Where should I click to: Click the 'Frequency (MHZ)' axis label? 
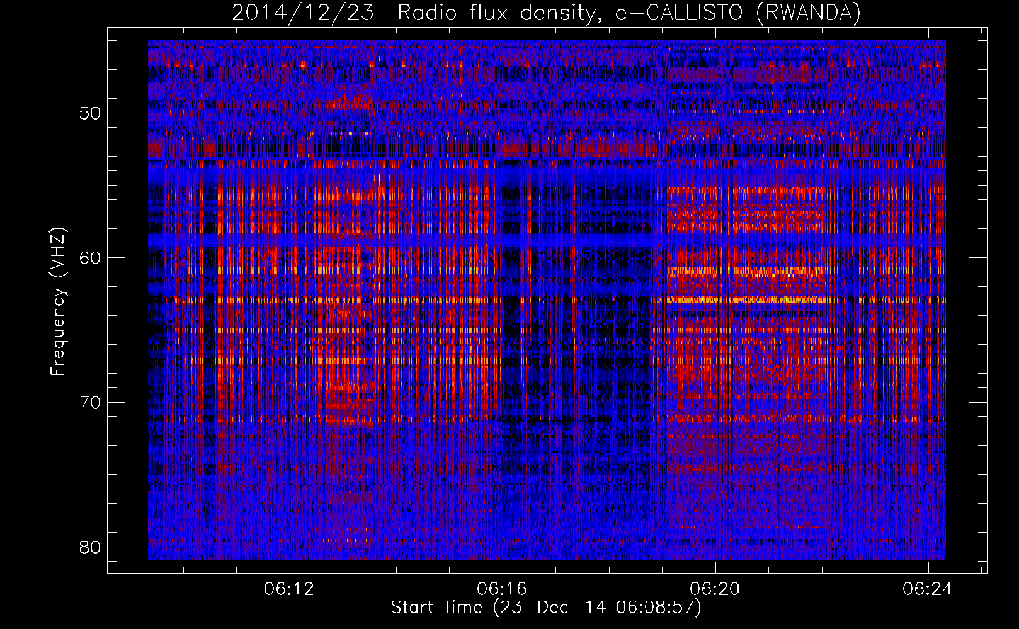(58, 302)
